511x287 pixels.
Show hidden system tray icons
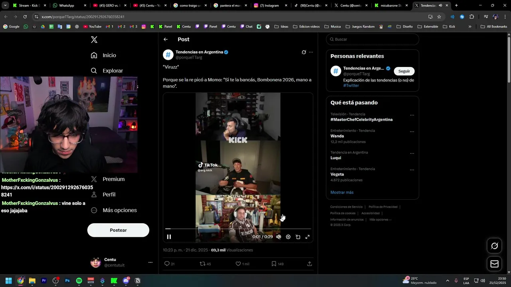click(447, 281)
